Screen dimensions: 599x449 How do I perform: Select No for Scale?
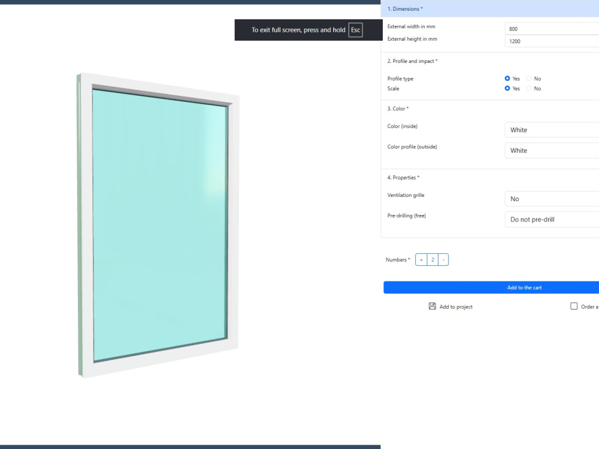point(529,88)
